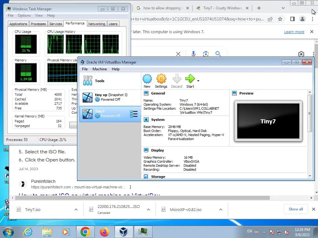Open VirtualBox Machine menu
The width and height of the screenshot is (318, 238).
pyautogui.click(x=100, y=69)
